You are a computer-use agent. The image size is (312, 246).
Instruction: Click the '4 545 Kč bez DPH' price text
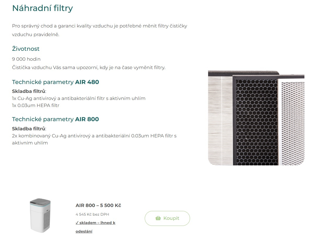pos(92,214)
